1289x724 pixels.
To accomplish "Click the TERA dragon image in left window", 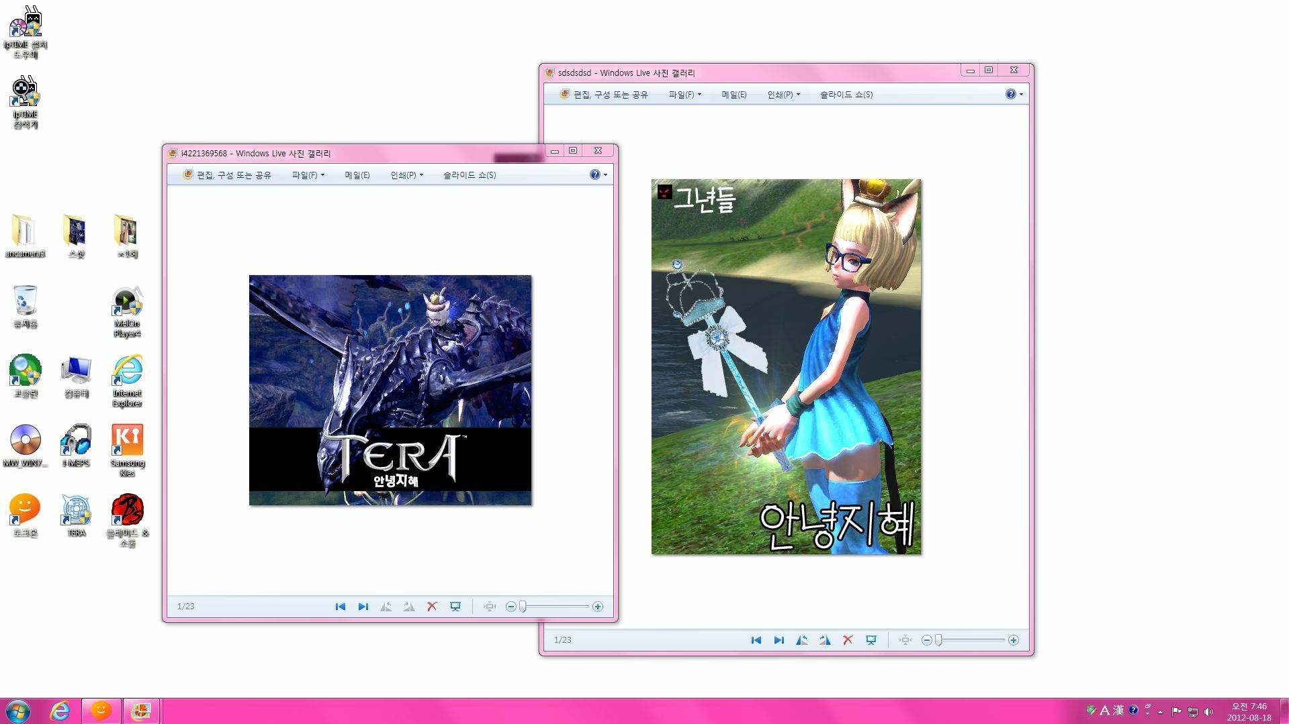I will tap(390, 389).
